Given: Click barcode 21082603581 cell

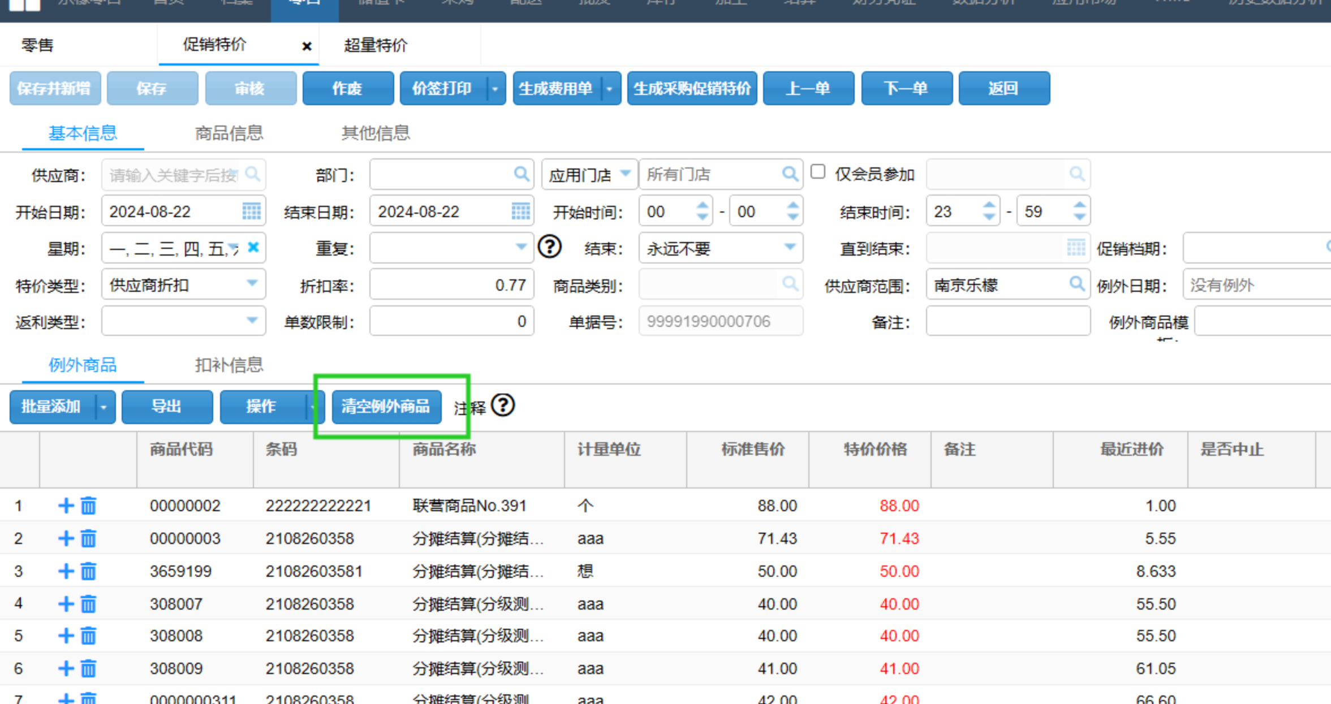Looking at the screenshot, I should [x=314, y=571].
